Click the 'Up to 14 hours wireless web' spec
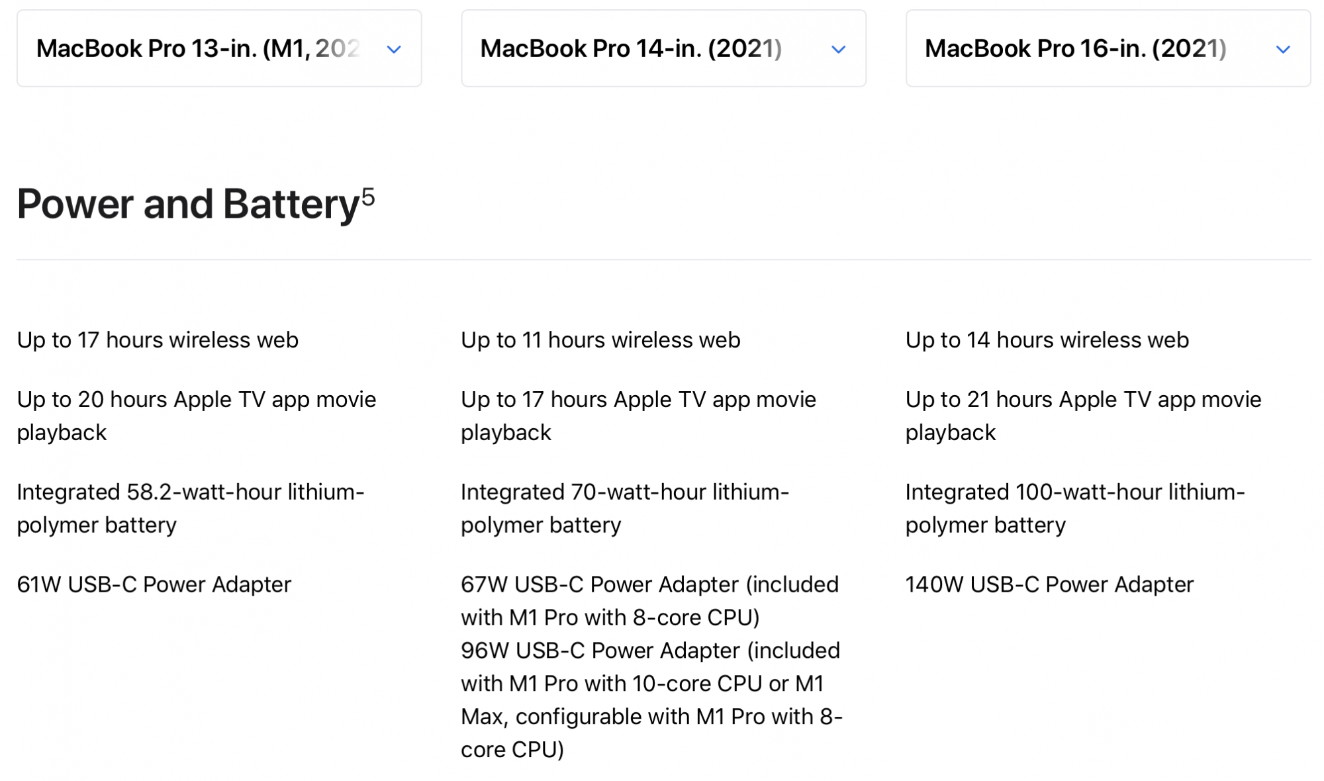This screenshot has width=1324, height=781. click(1047, 340)
